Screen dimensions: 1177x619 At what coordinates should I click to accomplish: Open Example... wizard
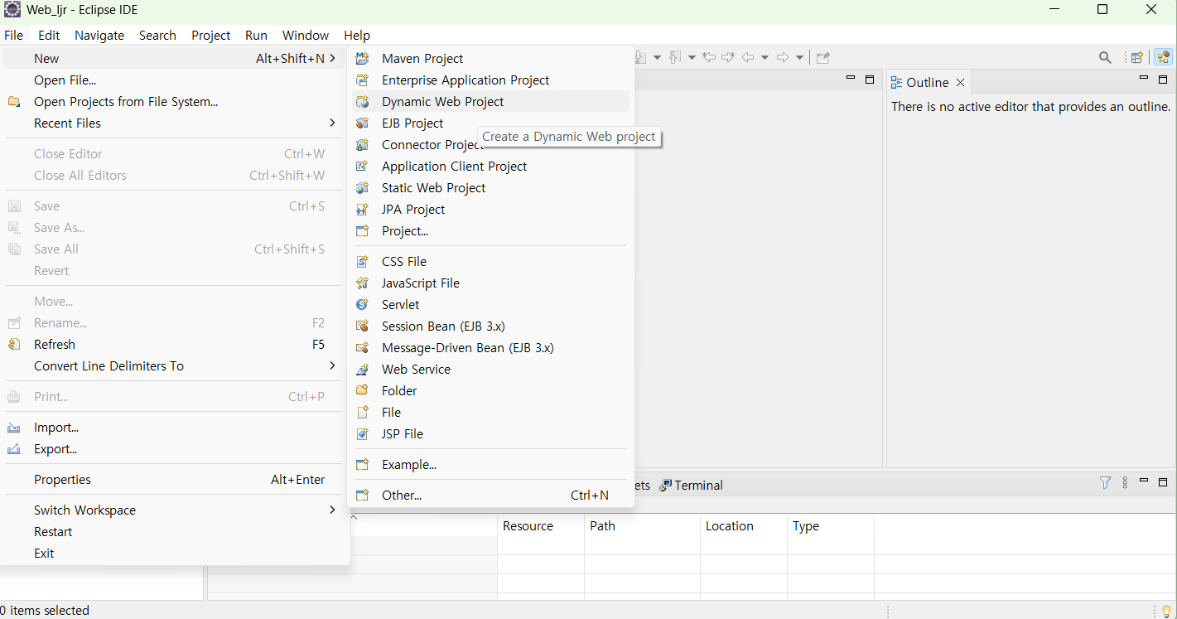pos(490,464)
